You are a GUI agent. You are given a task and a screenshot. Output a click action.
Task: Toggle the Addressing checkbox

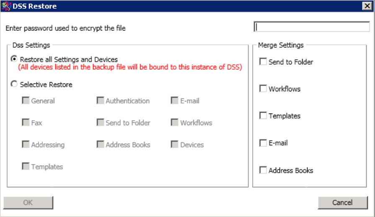pyautogui.click(x=26, y=145)
